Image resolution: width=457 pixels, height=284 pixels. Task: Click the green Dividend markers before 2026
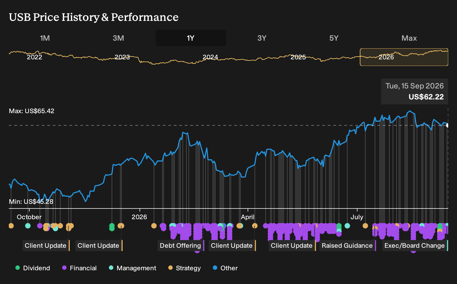(112, 227)
